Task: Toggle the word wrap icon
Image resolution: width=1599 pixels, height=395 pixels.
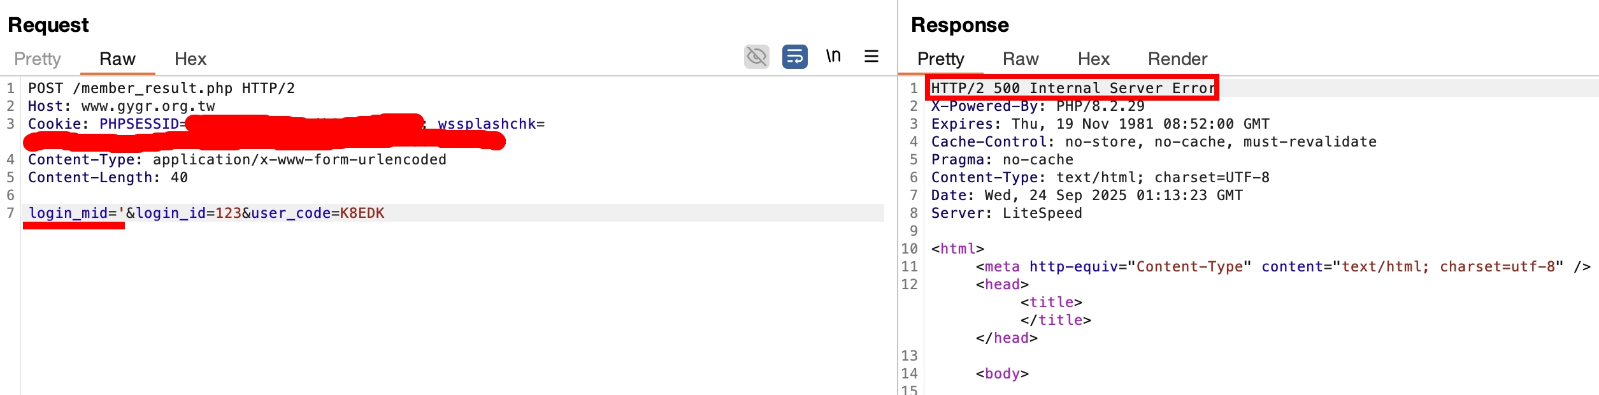Action: (x=794, y=57)
